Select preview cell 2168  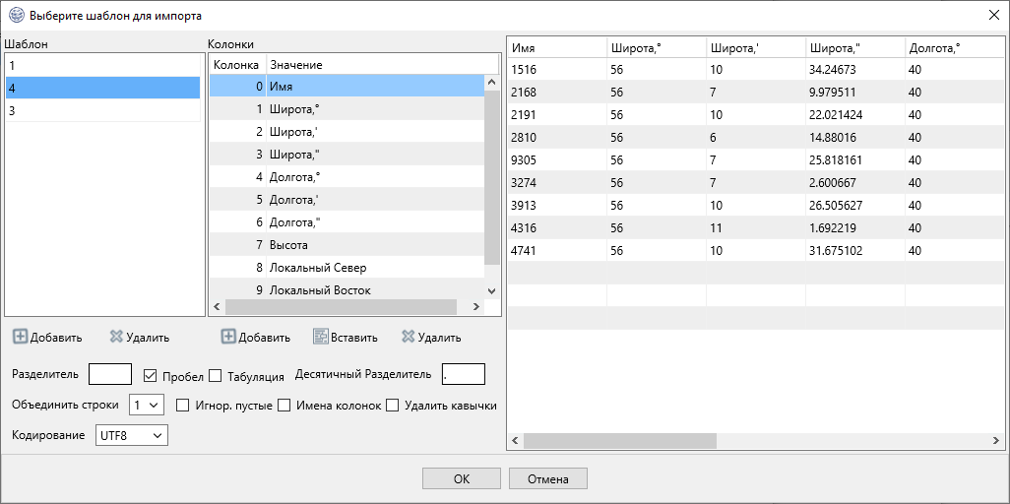click(x=556, y=93)
